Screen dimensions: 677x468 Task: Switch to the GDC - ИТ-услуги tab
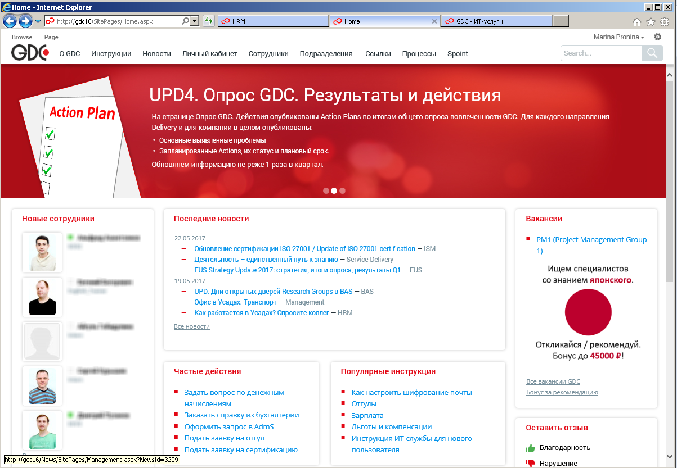[x=497, y=21]
